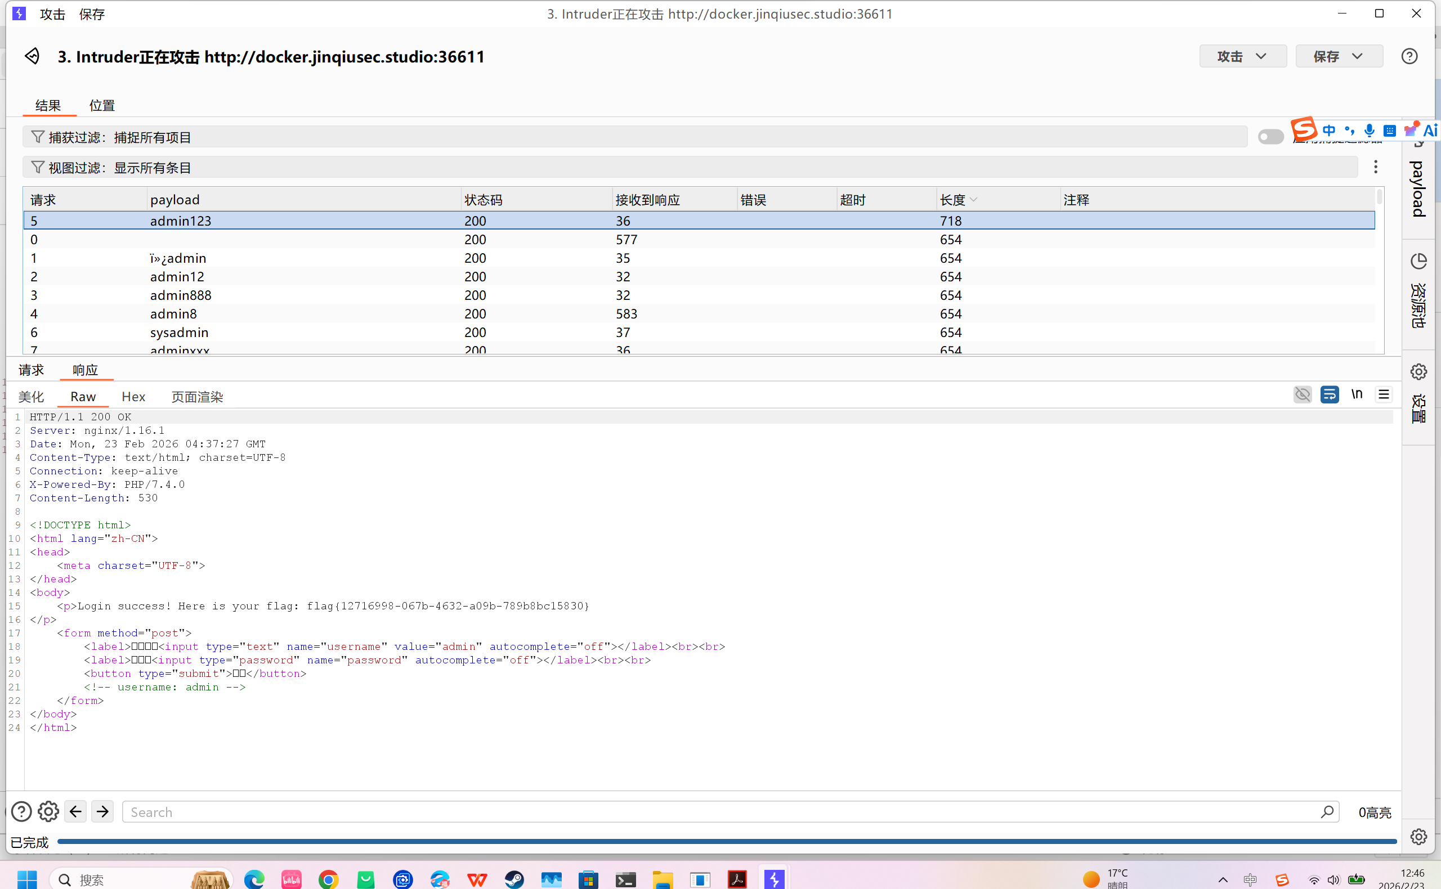The image size is (1441, 889).
Task: Open the three-dot options menu beside view filter
Action: tap(1375, 167)
